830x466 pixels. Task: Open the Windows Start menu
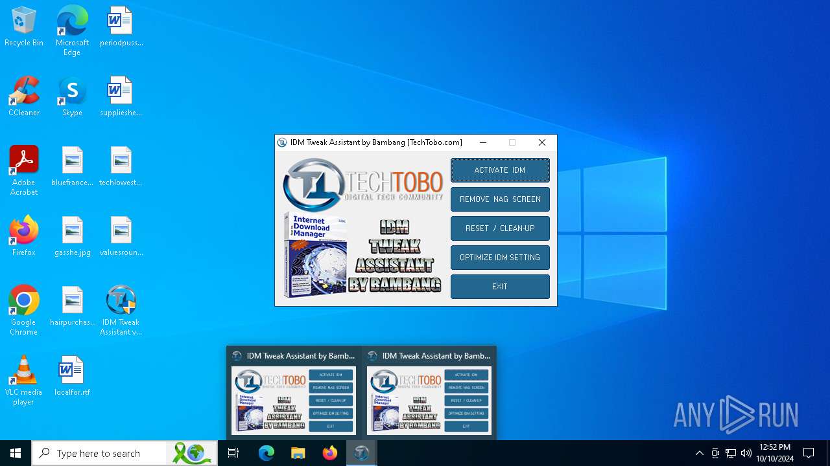pos(16,453)
